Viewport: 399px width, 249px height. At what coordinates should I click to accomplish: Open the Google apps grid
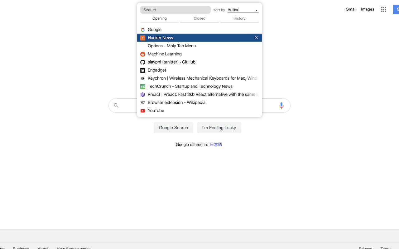[x=384, y=9]
